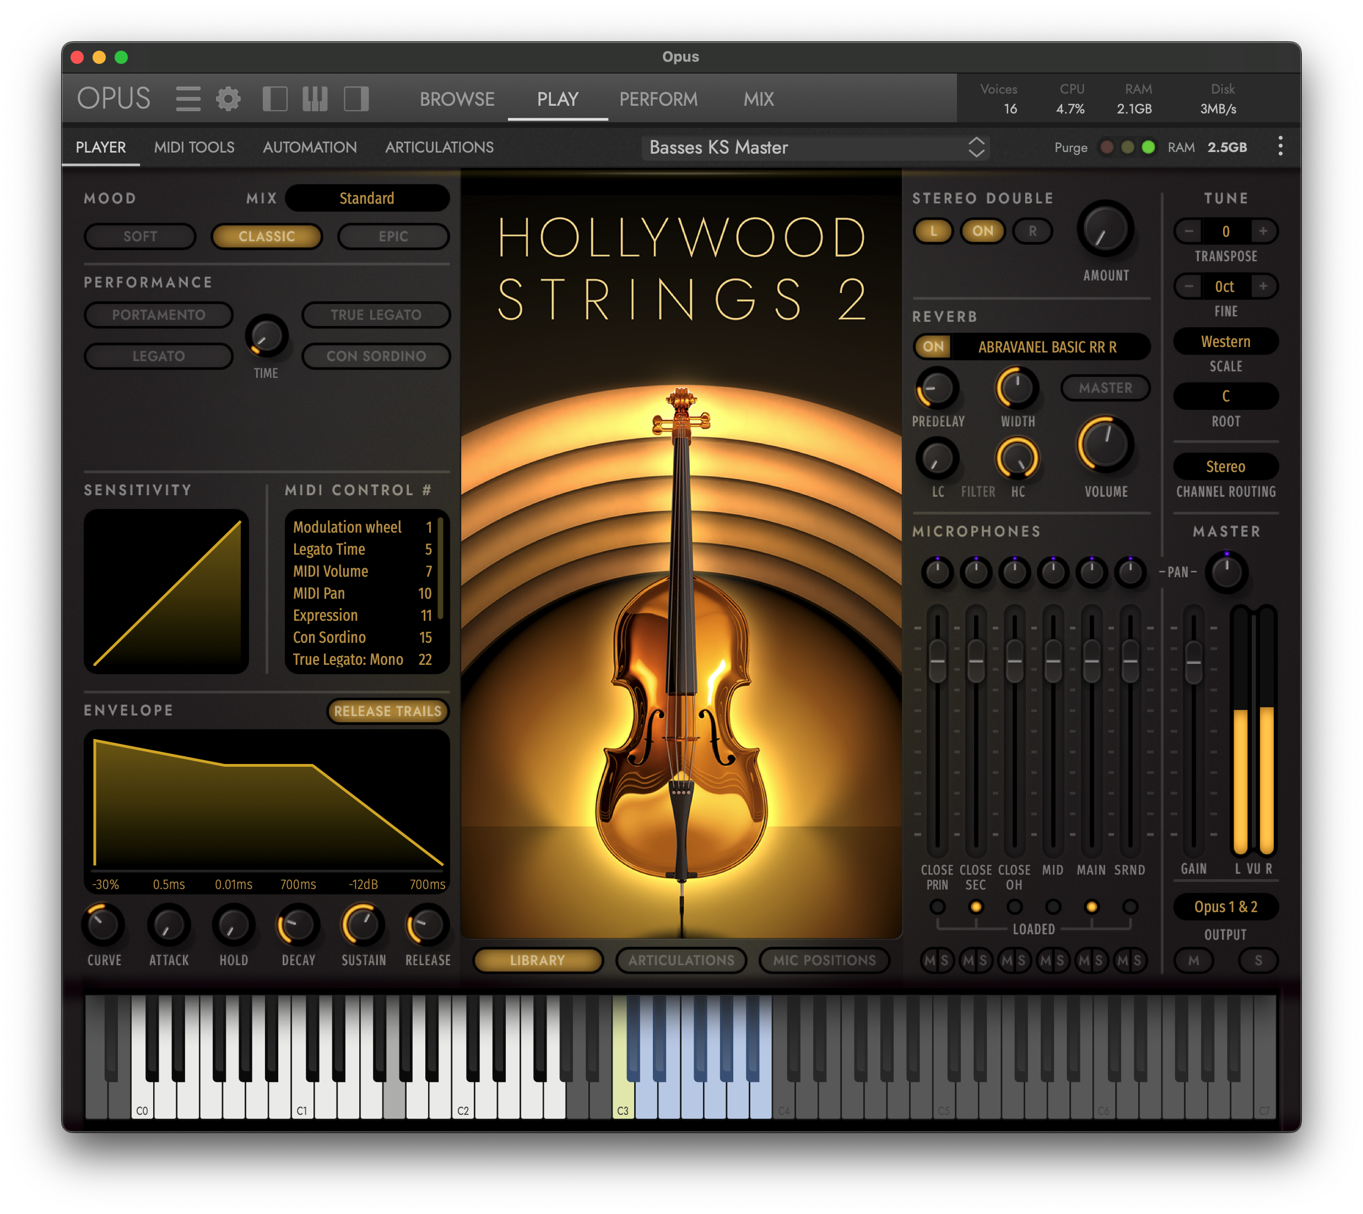Viewport: 1363px width, 1214px height.
Task: Click the MAIN microphone volume fader
Action: coord(1091,662)
